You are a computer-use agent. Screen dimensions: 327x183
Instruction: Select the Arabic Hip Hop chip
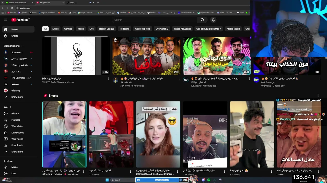142,29
